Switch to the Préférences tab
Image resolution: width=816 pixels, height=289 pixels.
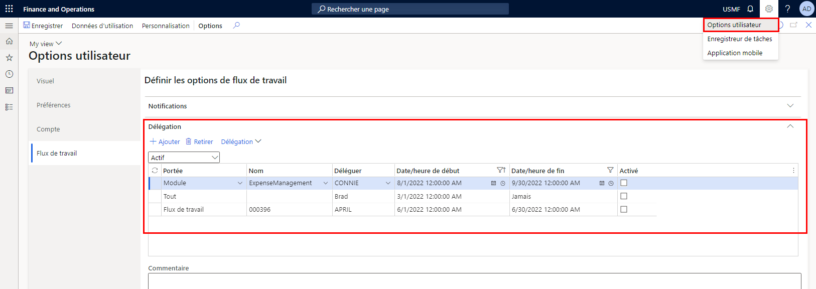pos(85,105)
